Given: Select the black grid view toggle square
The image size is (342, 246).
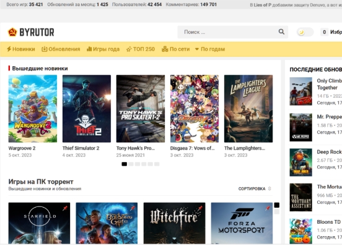Looking at the screenshot, I should click(276, 205).
